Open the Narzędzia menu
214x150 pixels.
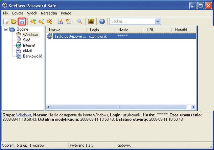click(x=49, y=13)
